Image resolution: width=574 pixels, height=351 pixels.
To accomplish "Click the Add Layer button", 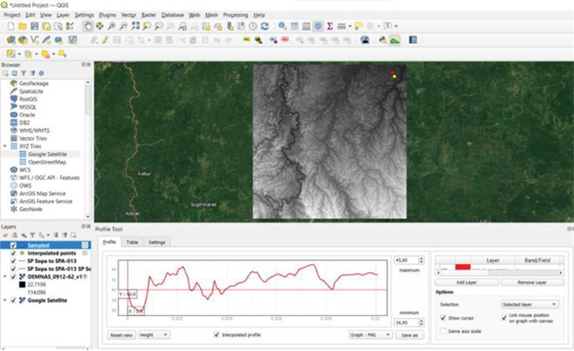I will click(466, 283).
